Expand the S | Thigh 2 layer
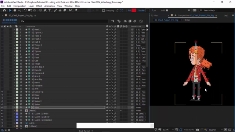Viewport: 235px width, 132px height. coord(14,45)
